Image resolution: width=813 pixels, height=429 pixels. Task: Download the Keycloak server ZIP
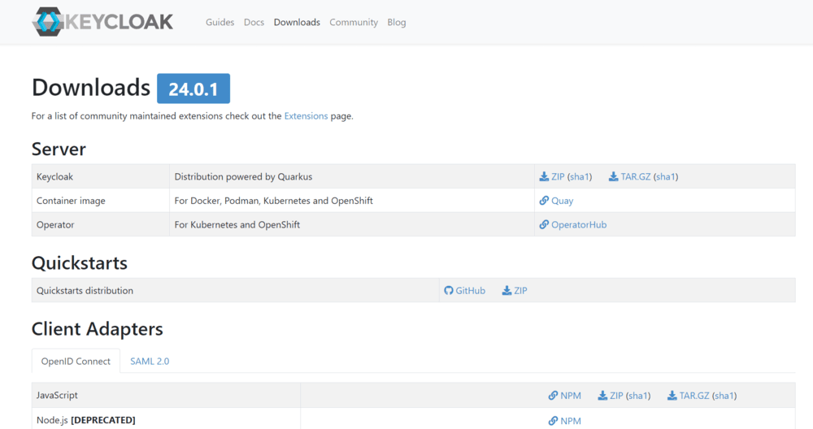coord(558,176)
